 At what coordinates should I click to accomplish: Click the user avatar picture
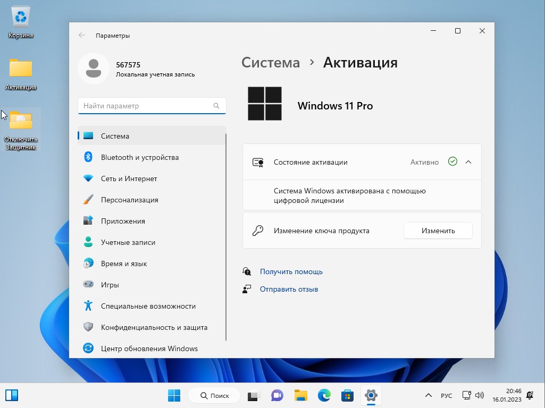click(93, 69)
